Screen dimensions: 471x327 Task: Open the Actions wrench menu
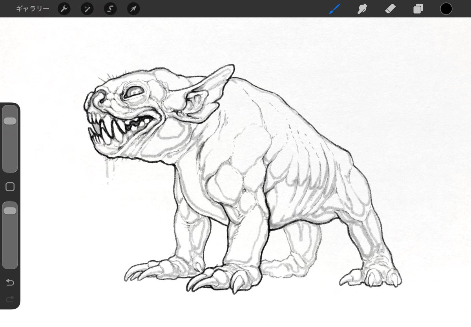(x=64, y=9)
